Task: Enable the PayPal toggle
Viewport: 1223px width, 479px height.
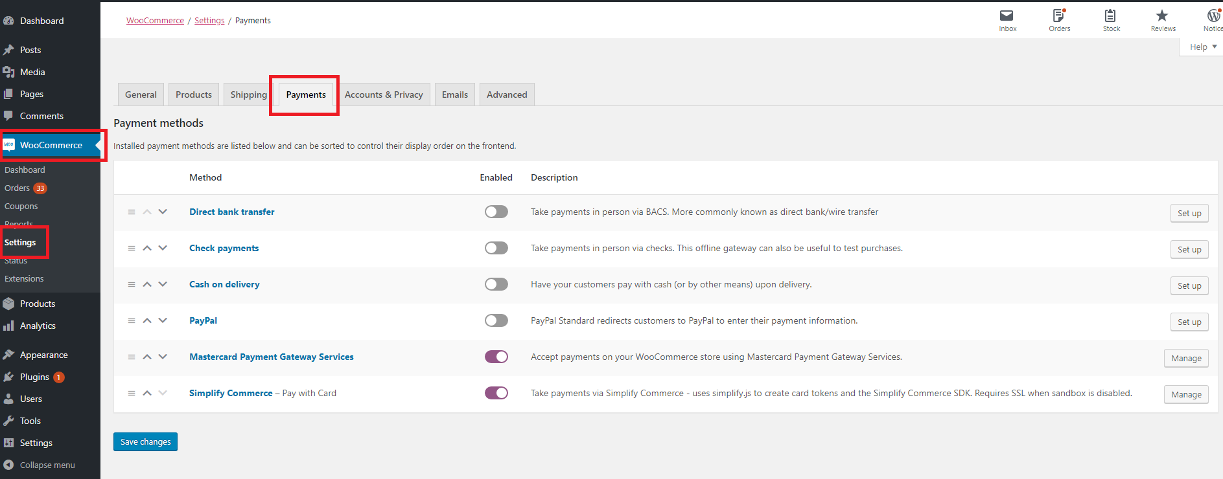Action: (x=496, y=320)
